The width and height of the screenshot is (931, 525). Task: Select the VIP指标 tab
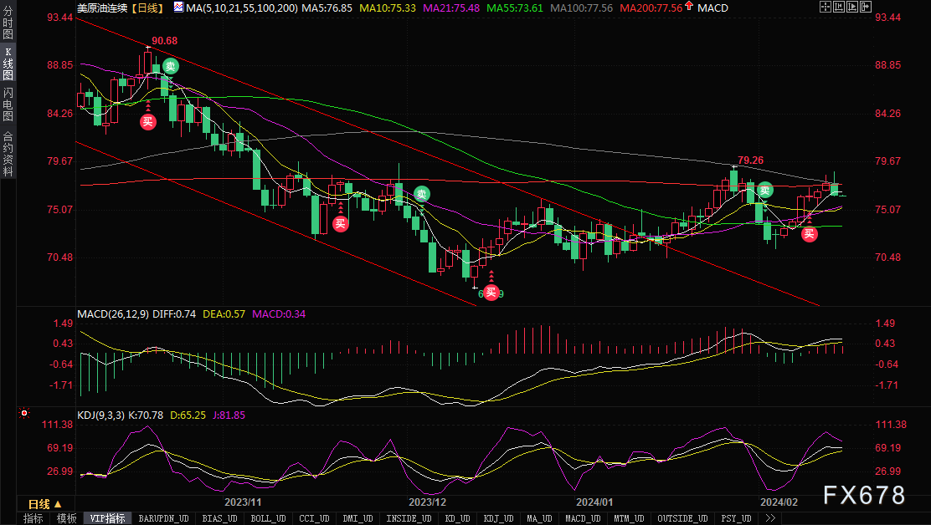[107, 518]
